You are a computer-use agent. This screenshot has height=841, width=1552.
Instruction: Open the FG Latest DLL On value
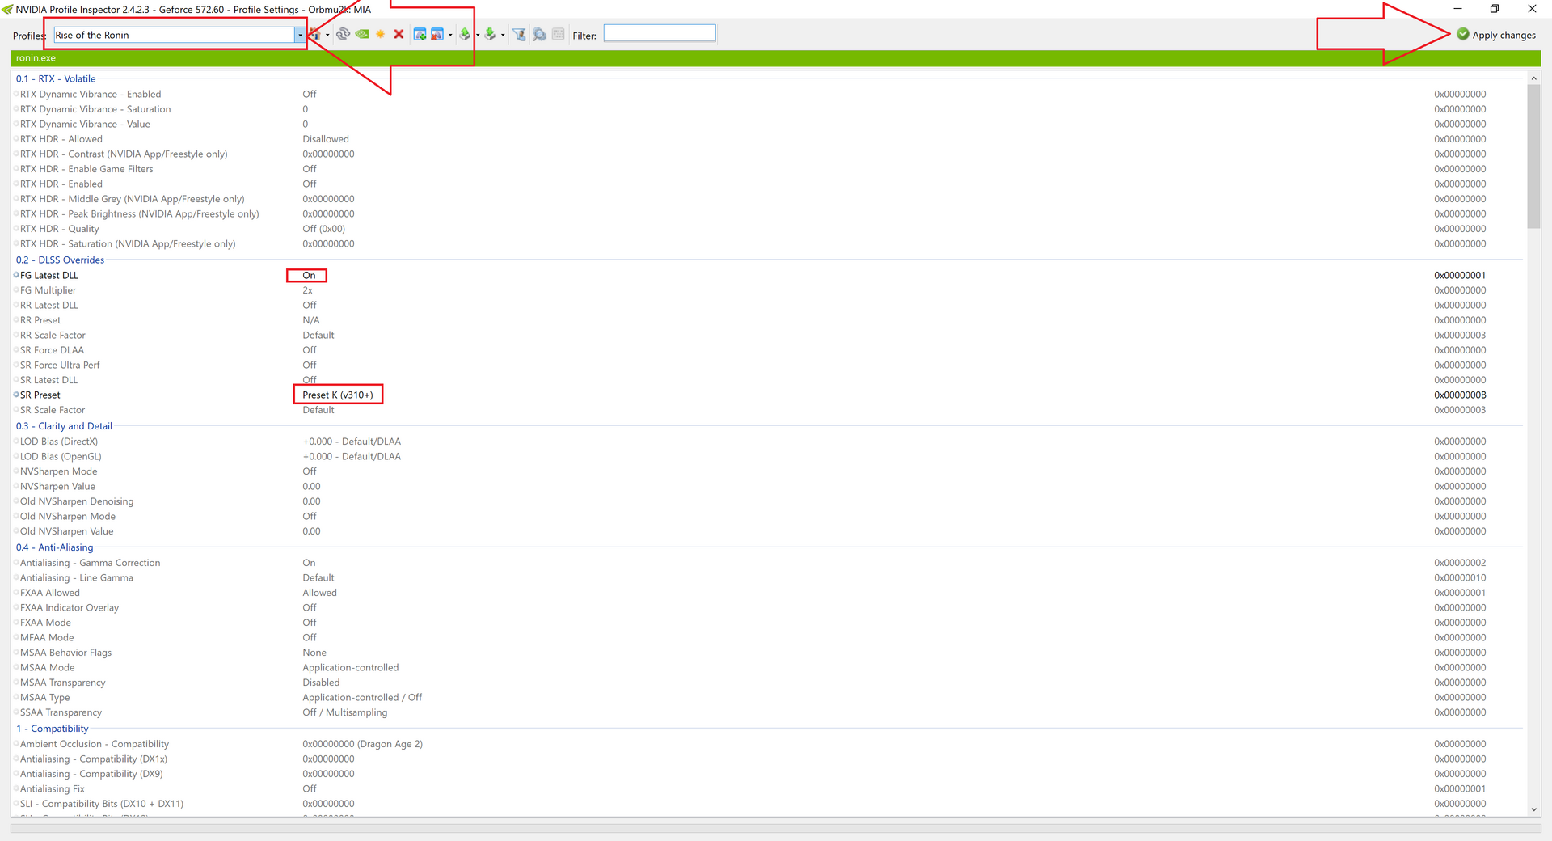(307, 276)
